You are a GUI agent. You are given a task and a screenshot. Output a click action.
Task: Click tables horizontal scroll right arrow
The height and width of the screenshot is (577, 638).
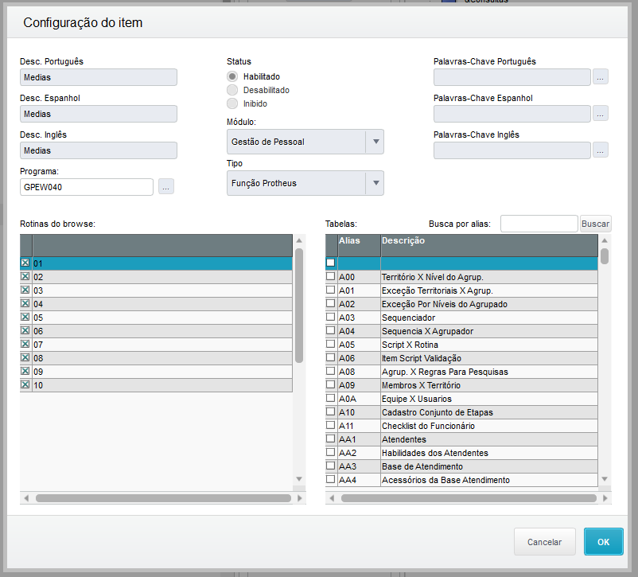pos(605,498)
